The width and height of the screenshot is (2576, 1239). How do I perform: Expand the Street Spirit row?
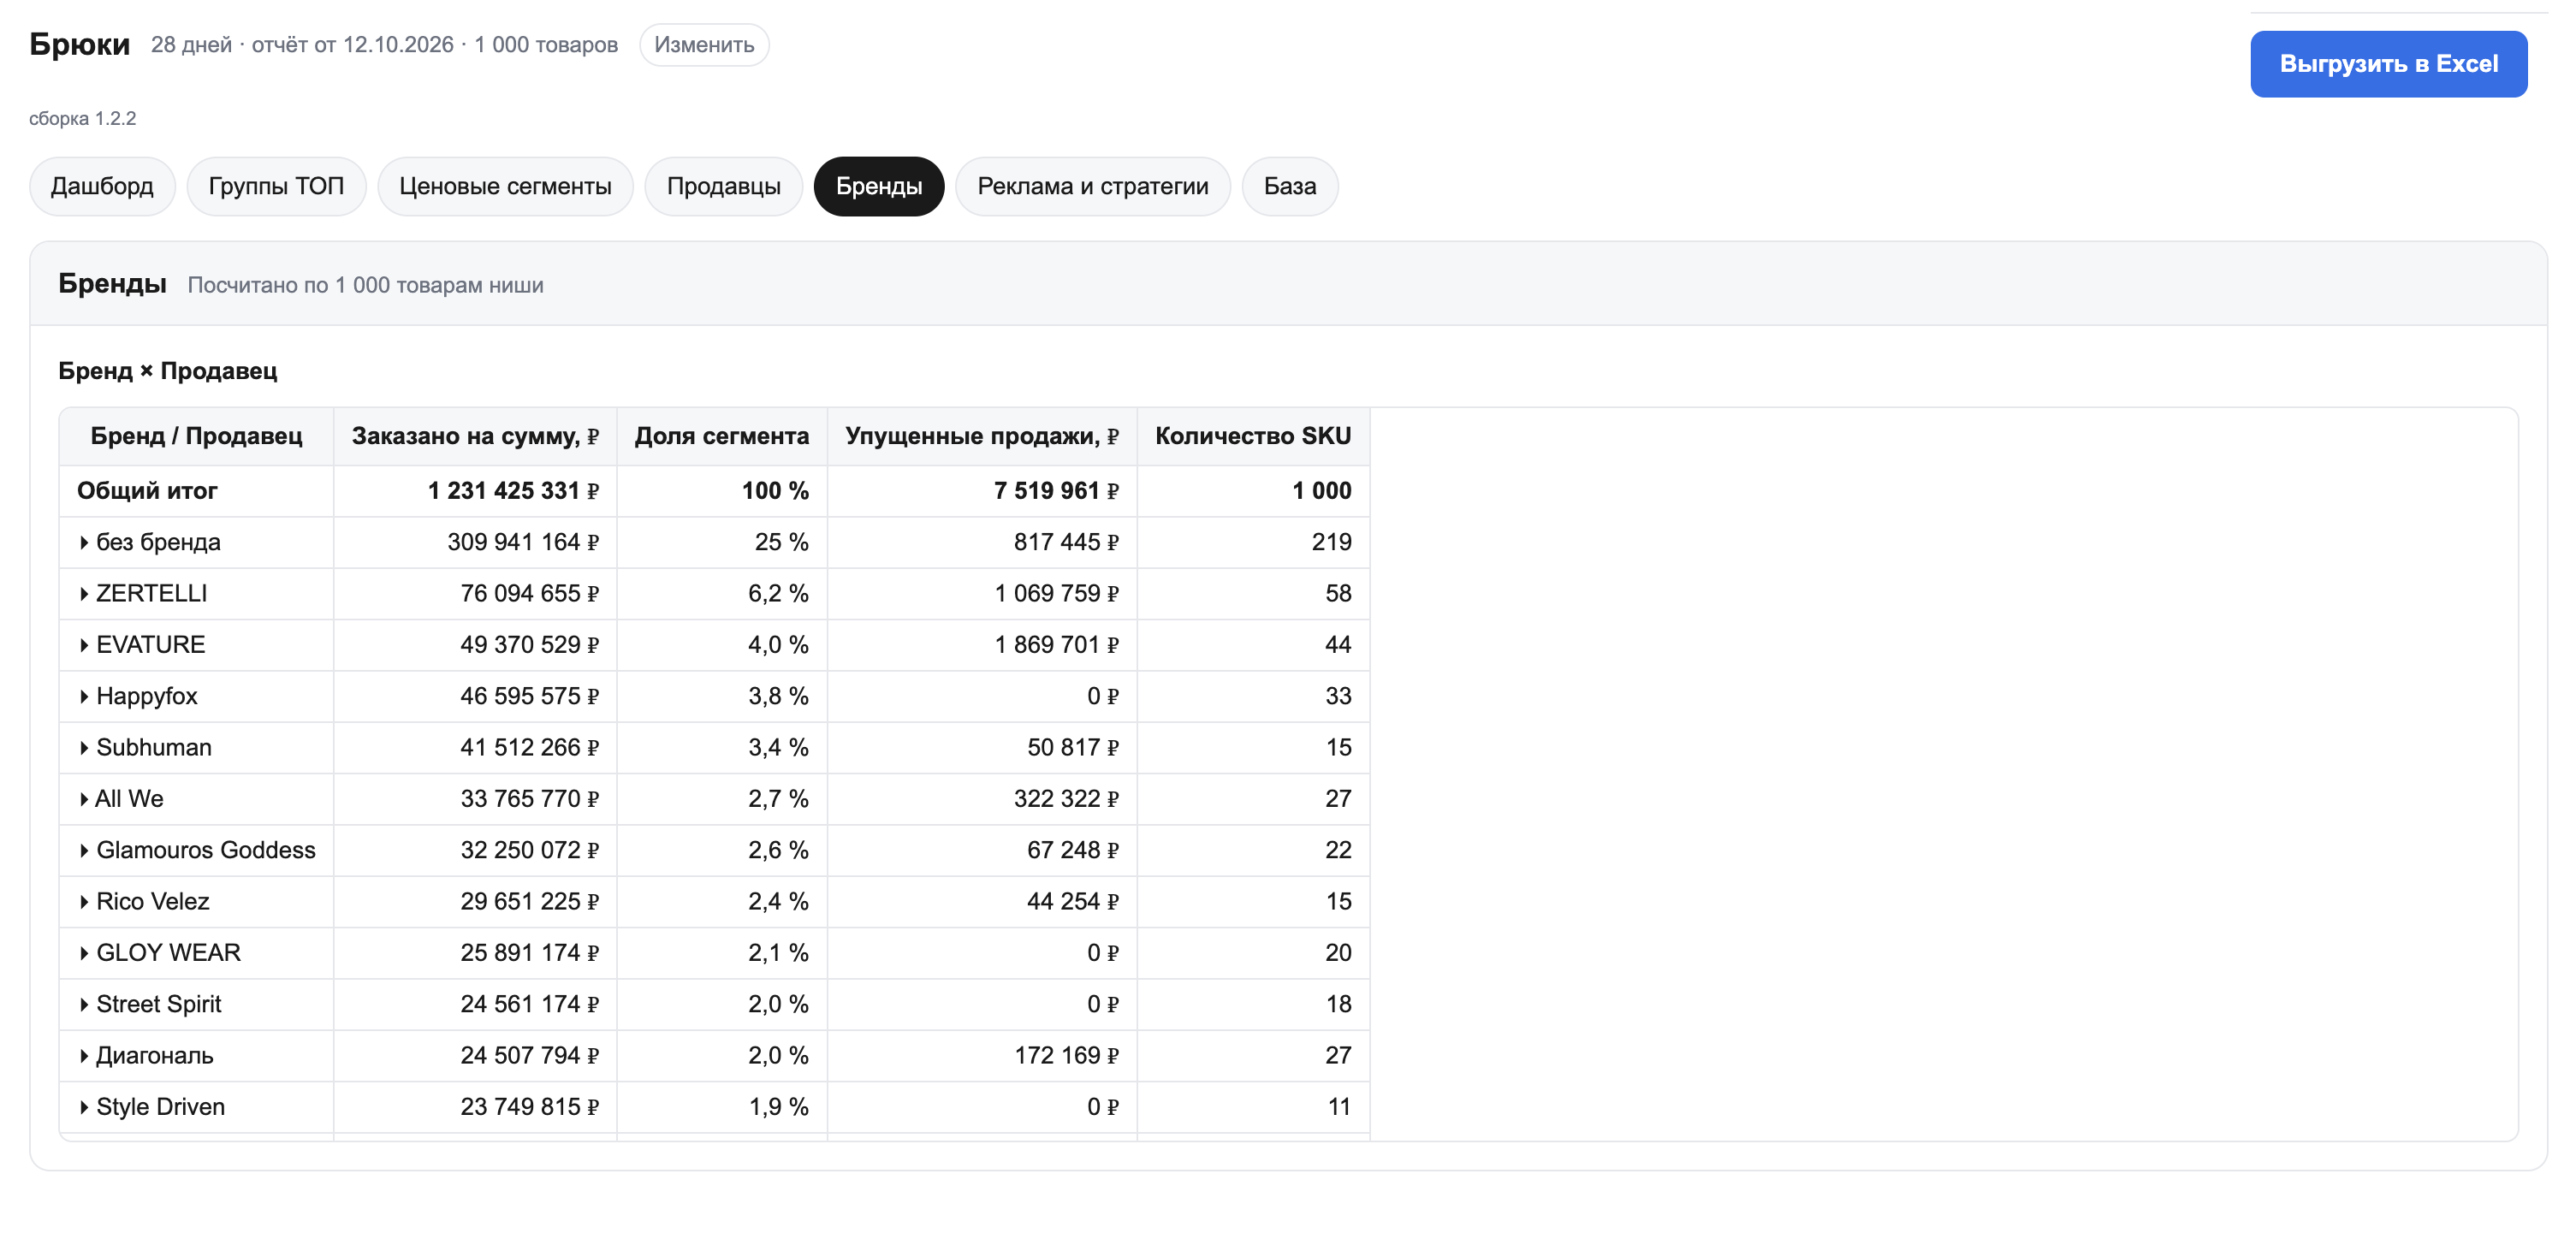84,1004
